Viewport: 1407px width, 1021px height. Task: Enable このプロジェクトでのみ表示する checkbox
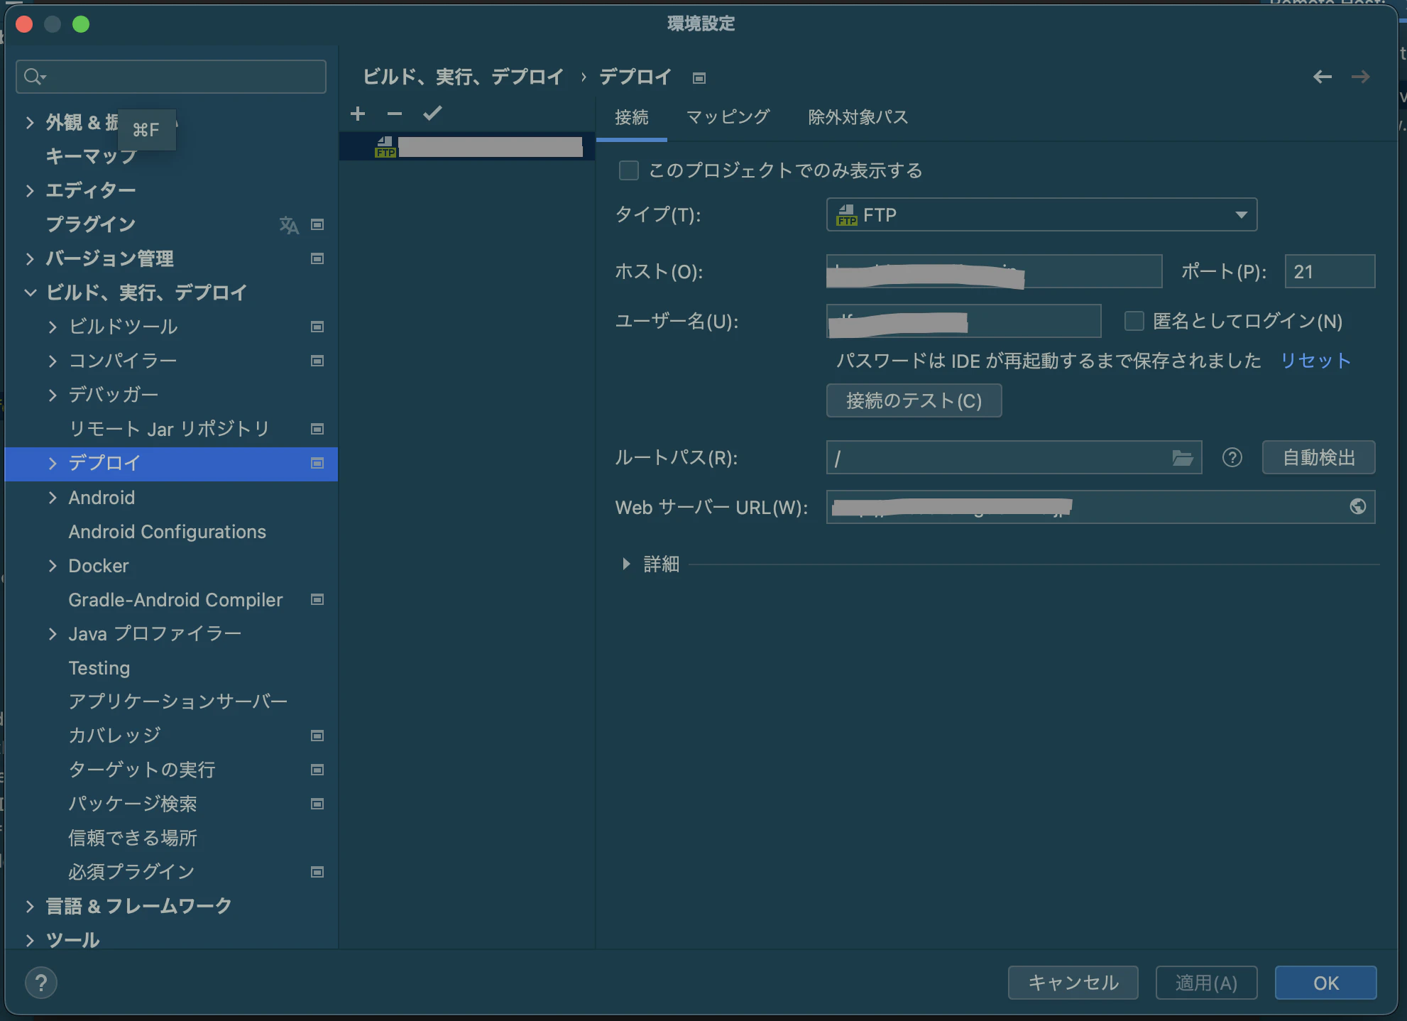point(629,170)
